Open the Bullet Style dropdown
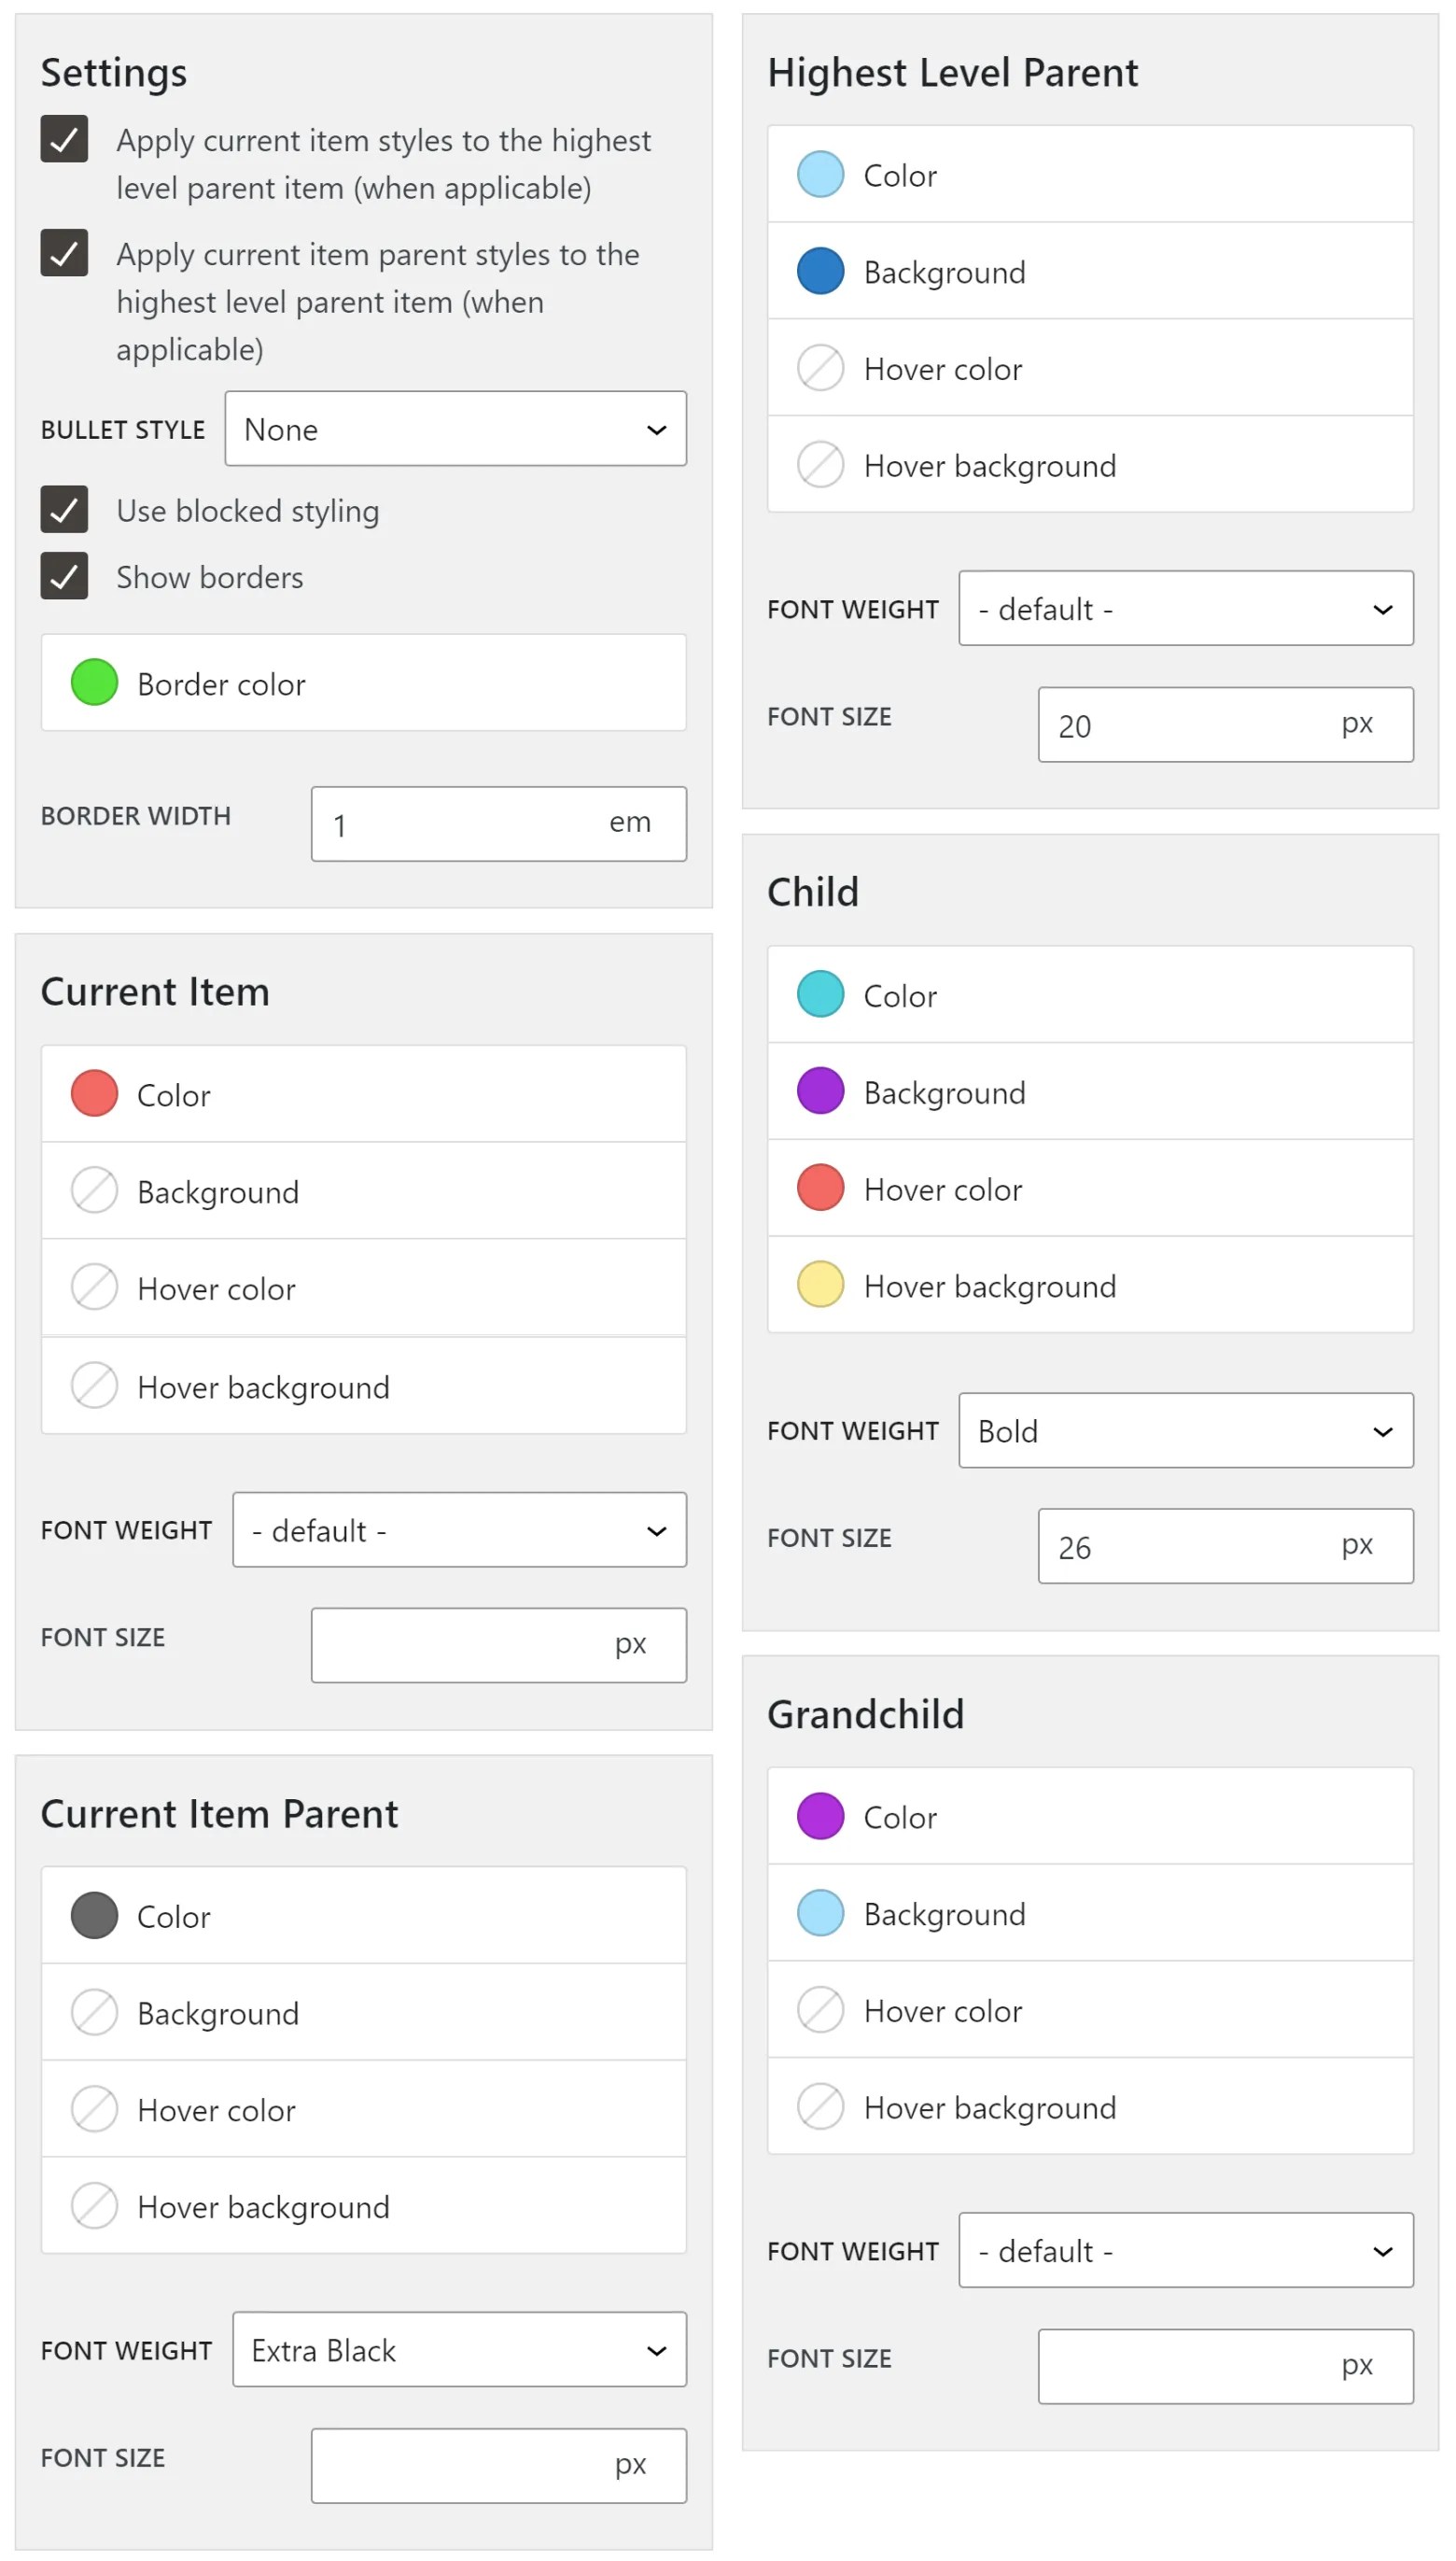1456x2561 pixels. pyautogui.click(x=455, y=429)
